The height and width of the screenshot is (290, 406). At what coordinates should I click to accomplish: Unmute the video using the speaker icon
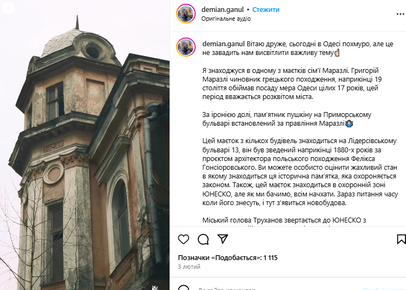pos(155,287)
